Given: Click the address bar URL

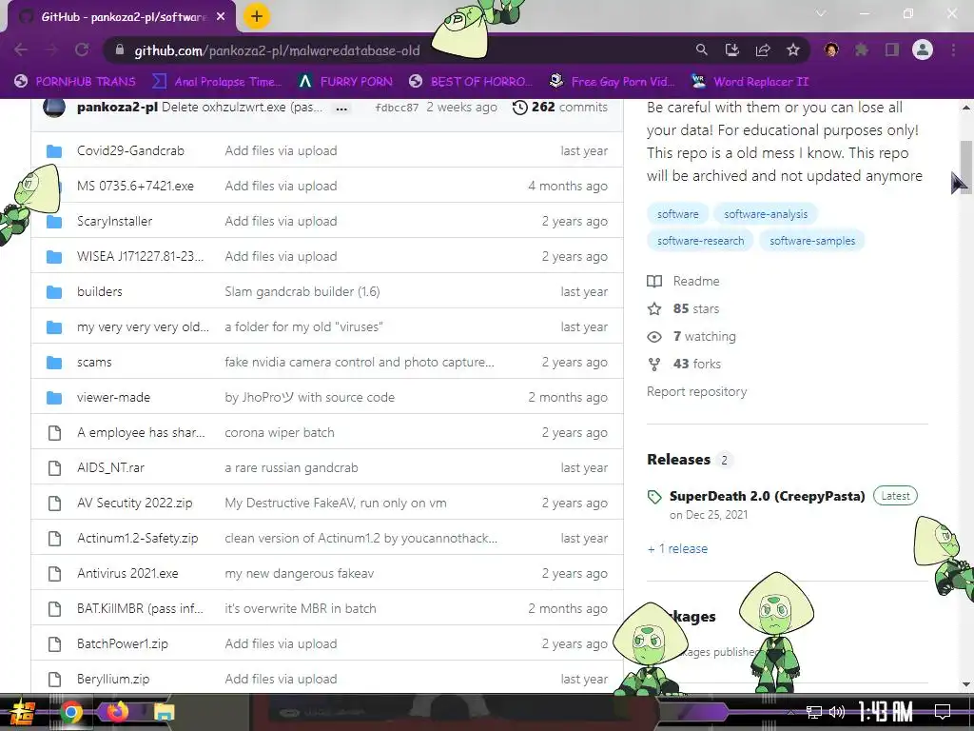Looking at the screenshot, I should click(277, 50).
